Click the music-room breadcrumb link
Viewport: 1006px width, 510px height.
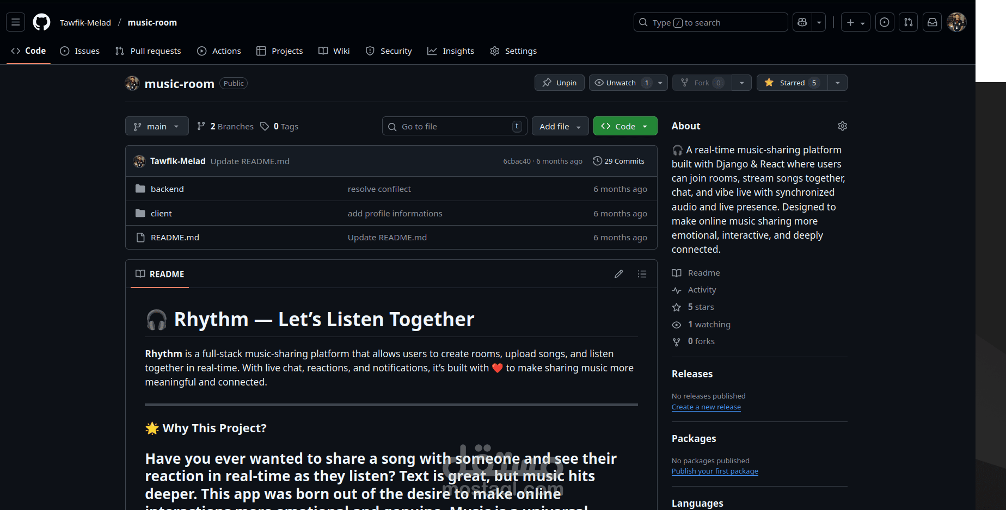coord(152,22)
